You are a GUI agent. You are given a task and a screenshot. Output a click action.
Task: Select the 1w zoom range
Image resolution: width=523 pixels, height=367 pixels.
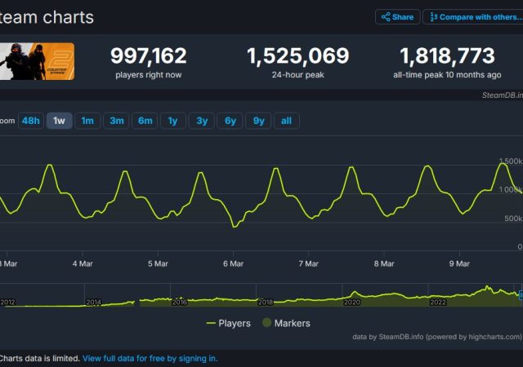click(x=59, y=121)
